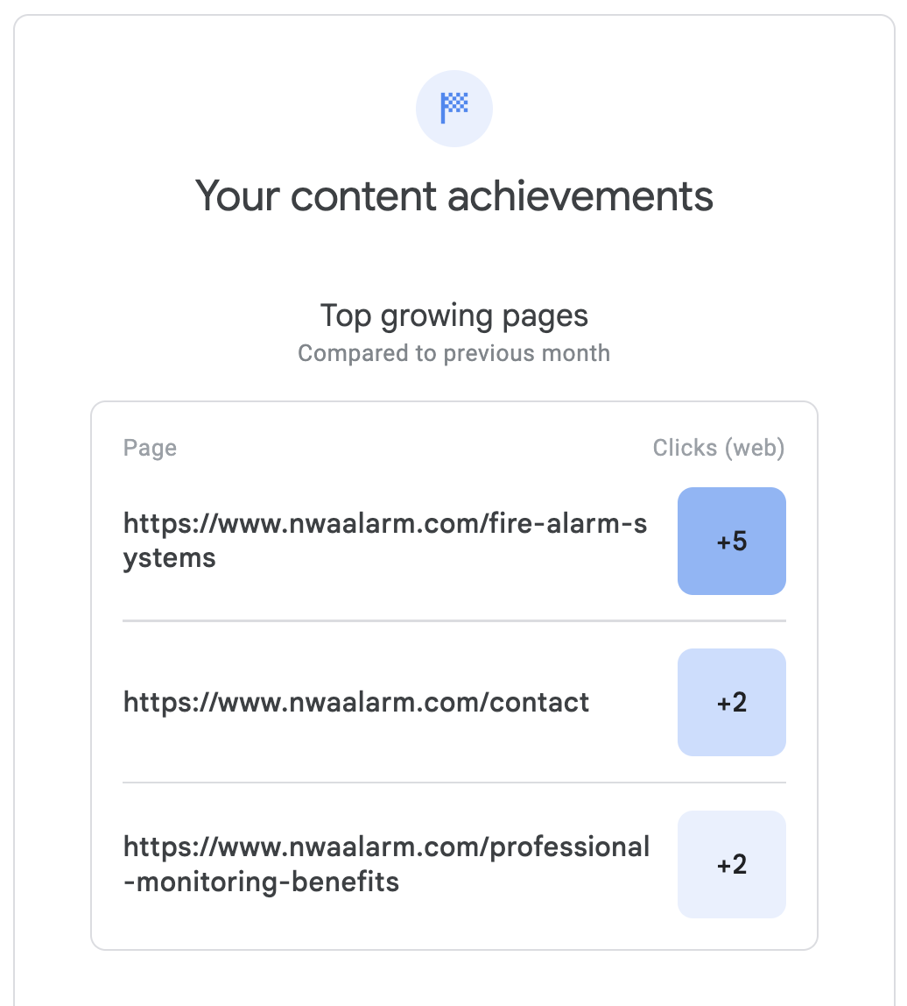Click the '-monitoring-benefits' wrapped URL line
907x1006 pixels.
262,881
